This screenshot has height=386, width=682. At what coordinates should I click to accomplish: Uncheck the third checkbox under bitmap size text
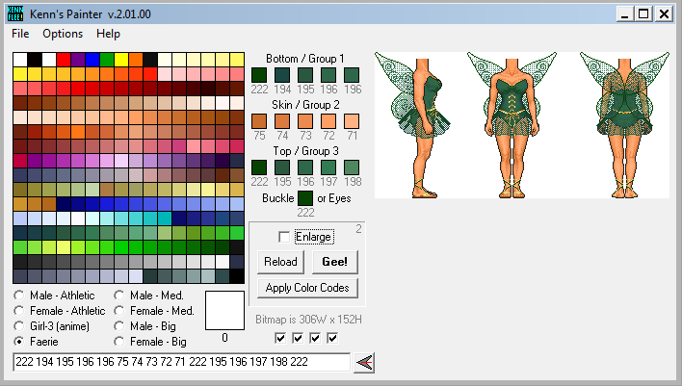coord(315,338)
